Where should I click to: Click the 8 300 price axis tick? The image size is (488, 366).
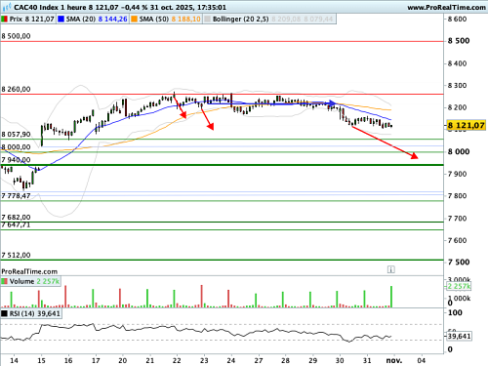pyautogui.click(x=457, y=86)
